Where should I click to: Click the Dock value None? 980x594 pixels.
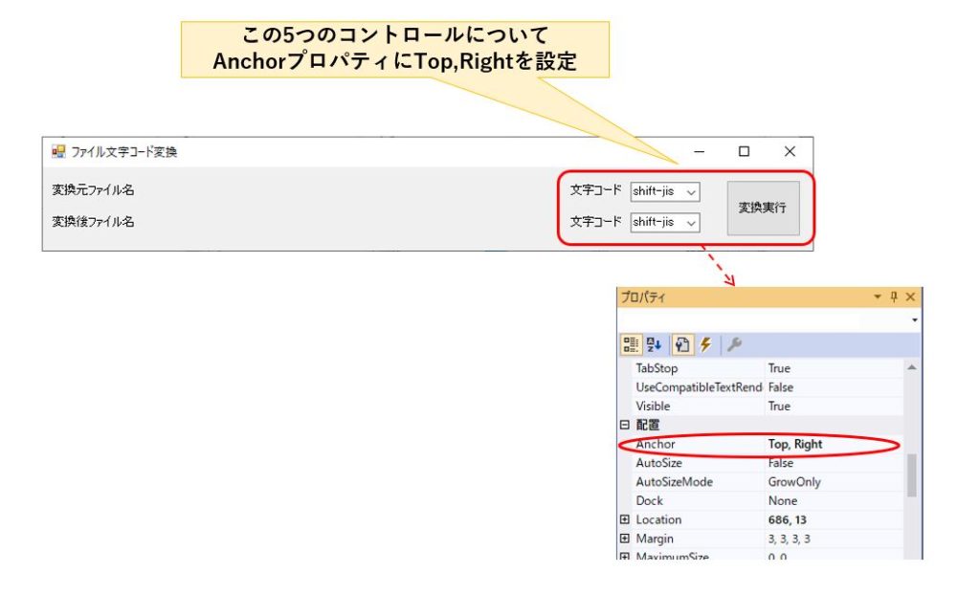783,500
